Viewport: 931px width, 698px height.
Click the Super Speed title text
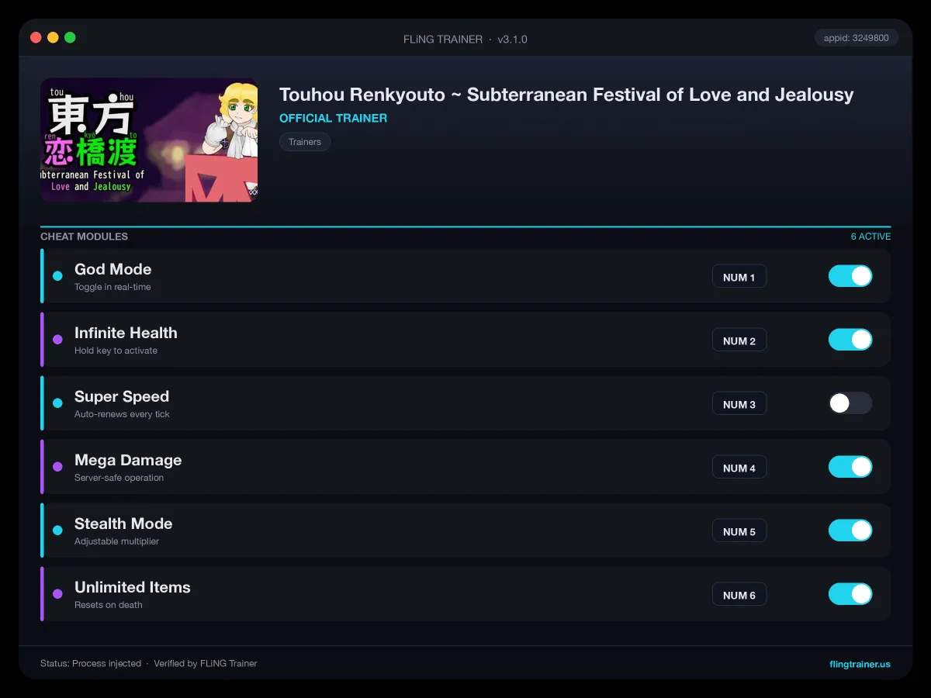pyautogui.click(x=122, y=396)
